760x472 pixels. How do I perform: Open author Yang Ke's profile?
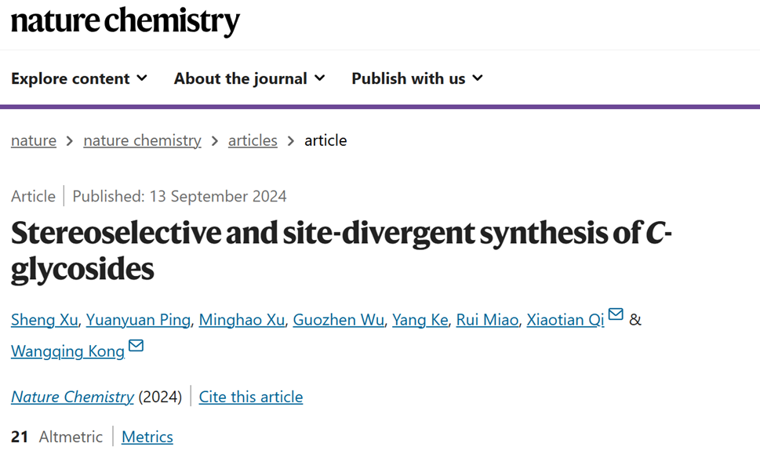point(420,320)
